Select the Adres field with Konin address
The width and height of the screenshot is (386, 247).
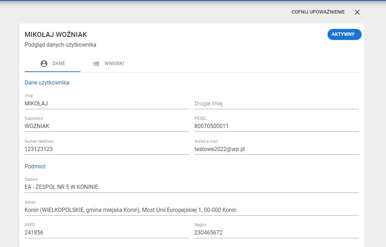191,210
